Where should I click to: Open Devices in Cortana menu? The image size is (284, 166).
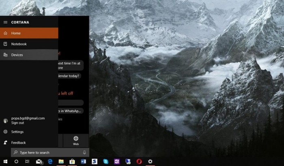click(x=29, y=55)
